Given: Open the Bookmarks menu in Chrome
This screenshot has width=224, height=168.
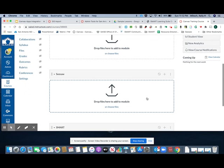Looking at the screenshot, I should 56,16.
